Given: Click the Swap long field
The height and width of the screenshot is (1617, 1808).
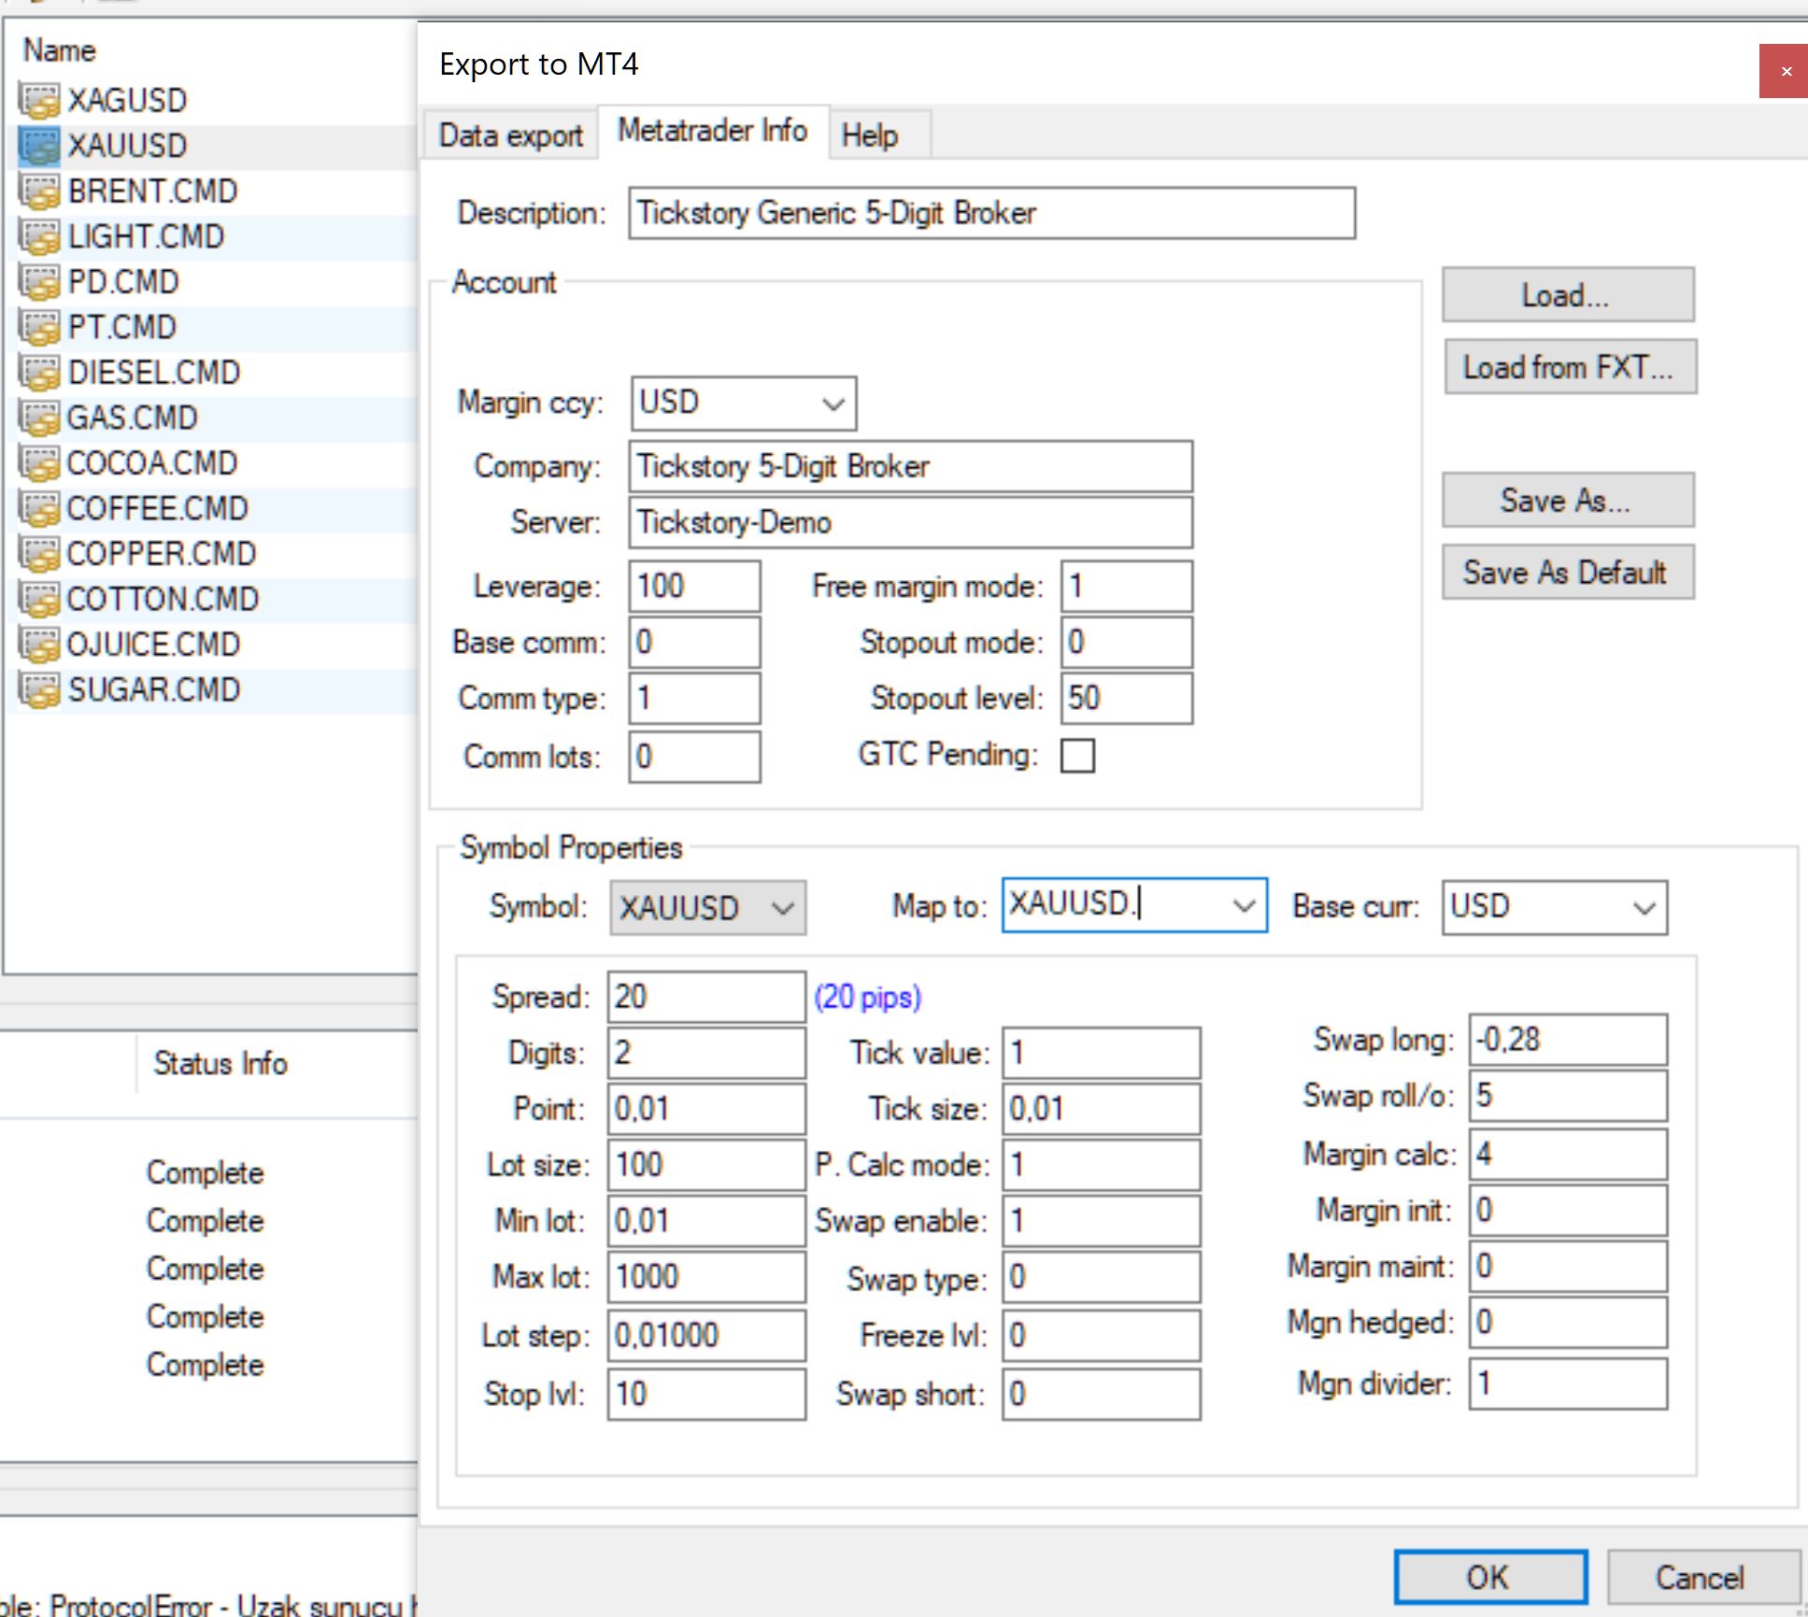Looking at the screenshot, I should pyautogui.click(x=1568, y=1041).
